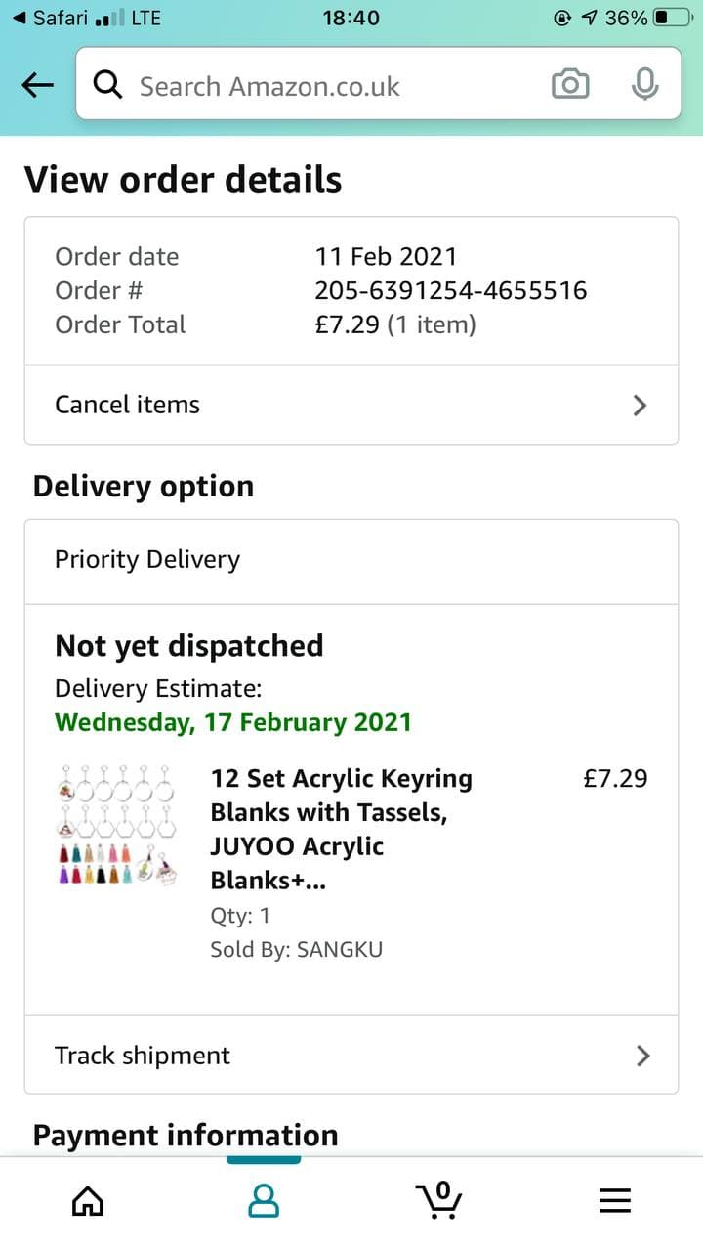Open 12 Set Acrylic Keyring product link
This screenshot has width=703, height=1251.
pos(342,829)
